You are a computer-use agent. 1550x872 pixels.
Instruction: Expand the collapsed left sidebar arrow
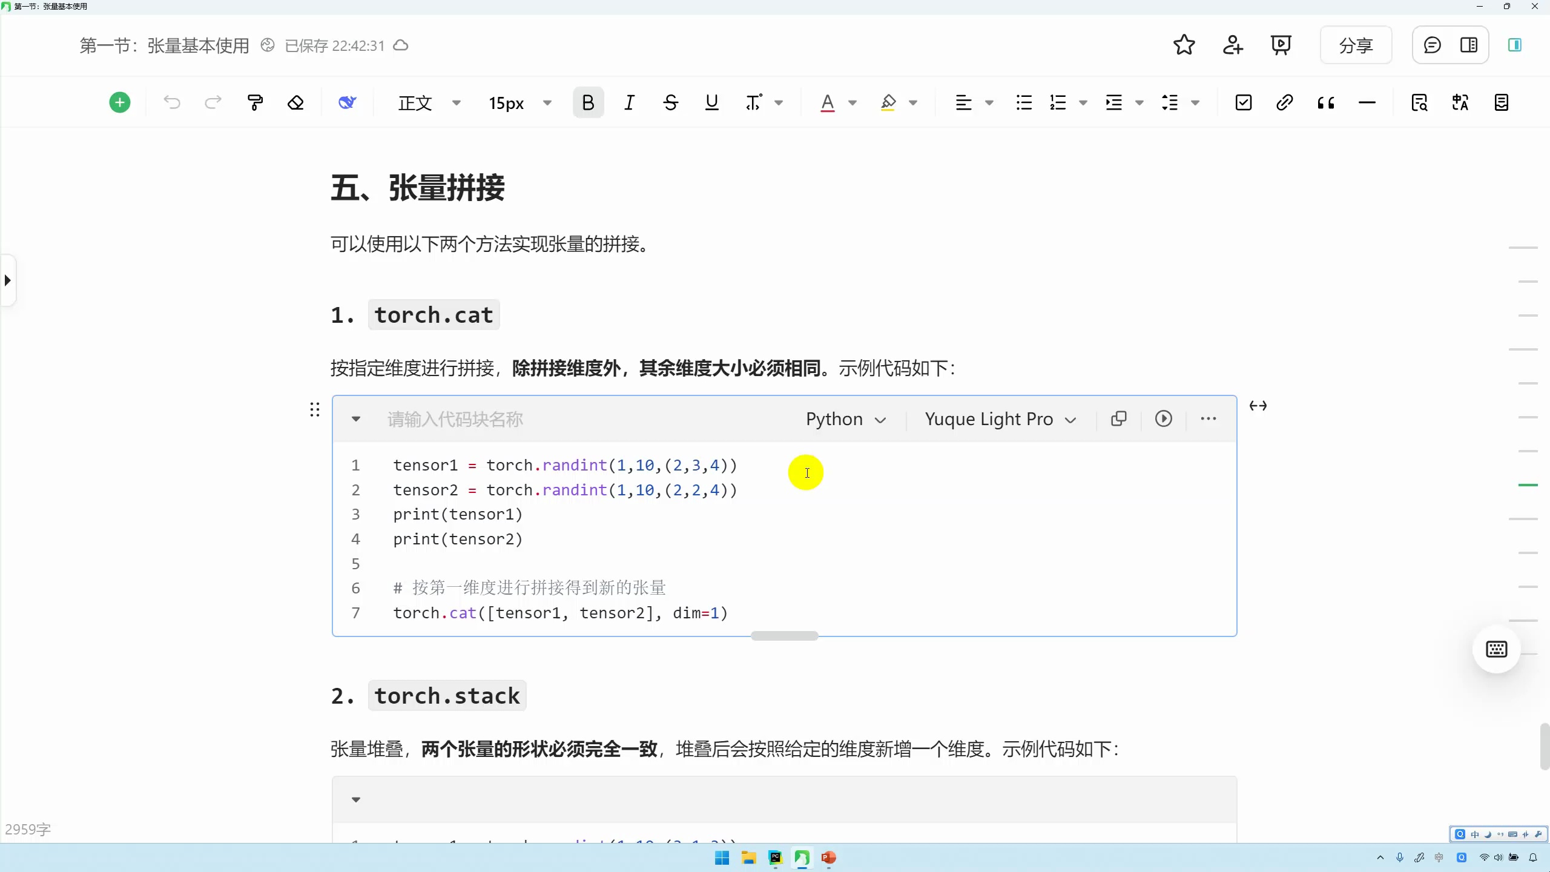point(7,279)
